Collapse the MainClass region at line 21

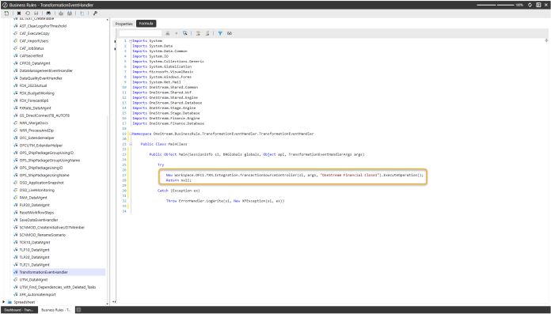tap(131, 144)
